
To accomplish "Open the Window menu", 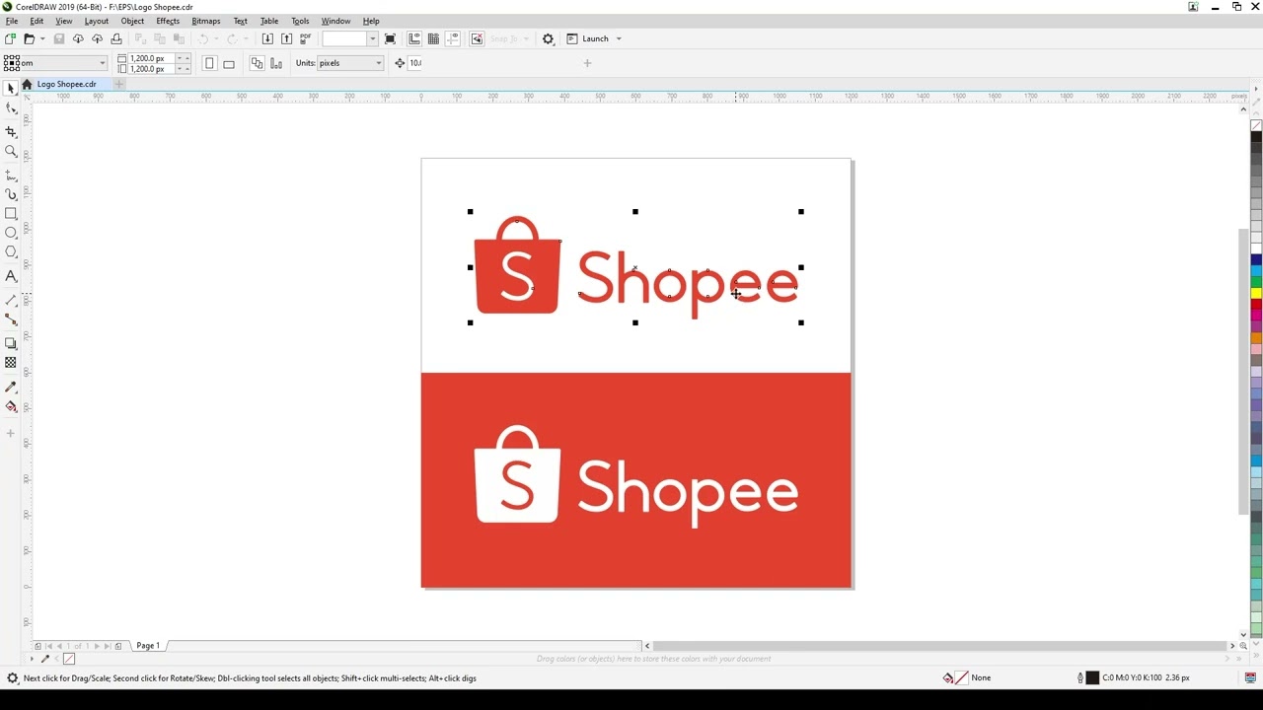I will tap(335, 21).
